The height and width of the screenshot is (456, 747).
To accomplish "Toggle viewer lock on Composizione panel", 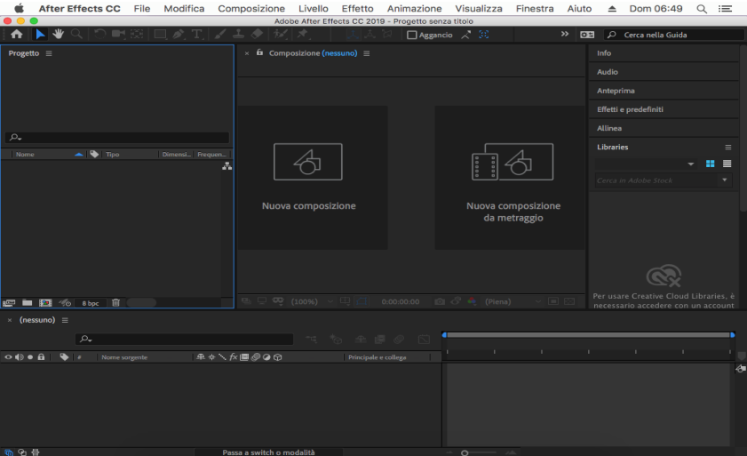I will [259, 52].
